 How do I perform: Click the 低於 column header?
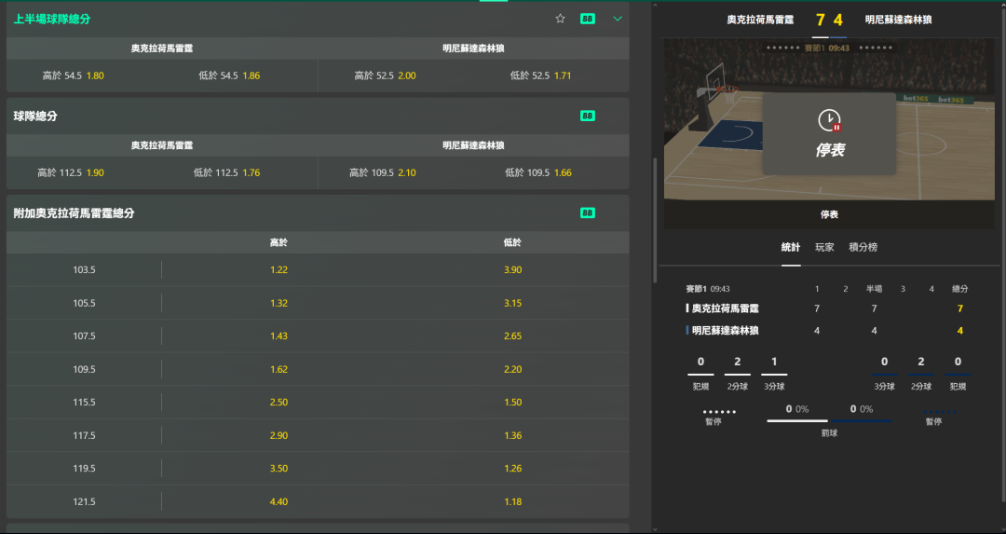click(512, 242)
